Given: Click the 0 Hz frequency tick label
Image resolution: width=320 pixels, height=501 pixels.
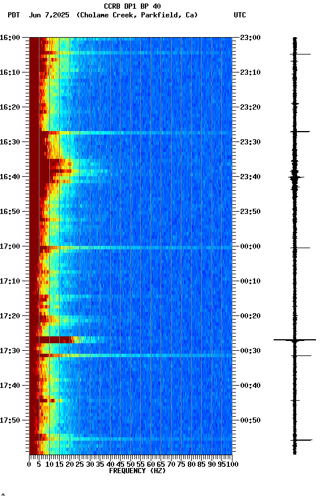Looking at the screenshot, I should [x=29, y=464].
